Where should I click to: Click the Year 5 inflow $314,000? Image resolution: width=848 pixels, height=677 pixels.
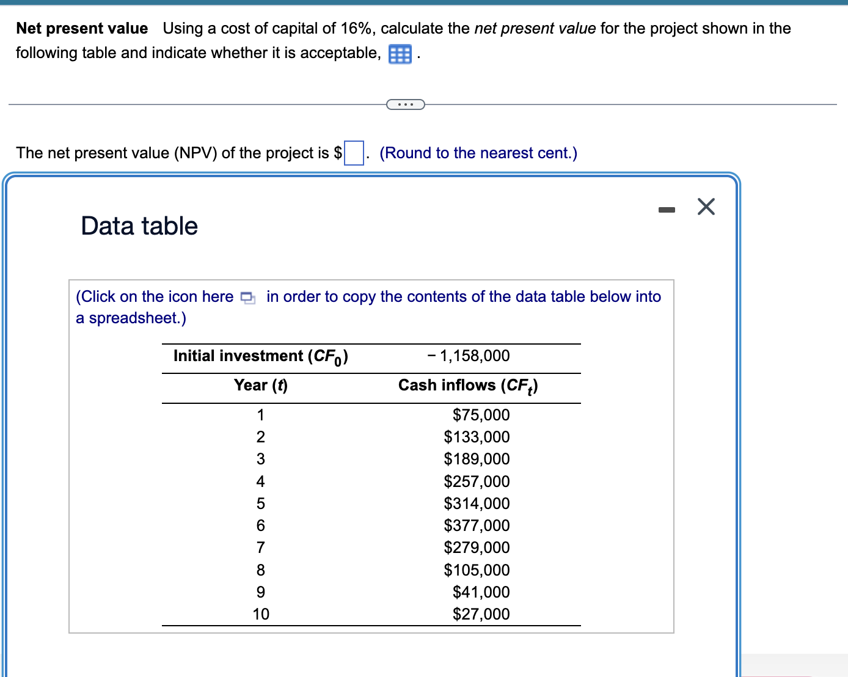(x=477, y=503)
